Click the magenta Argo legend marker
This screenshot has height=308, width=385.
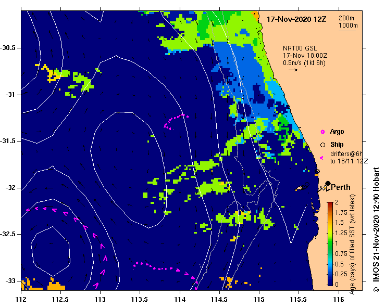point(322,132)
